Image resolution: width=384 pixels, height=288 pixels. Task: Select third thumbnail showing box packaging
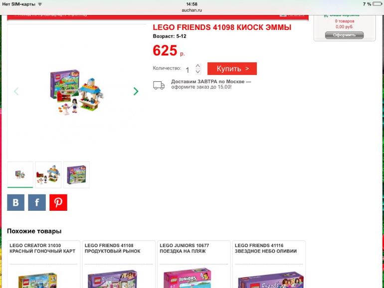pos(76,175)
